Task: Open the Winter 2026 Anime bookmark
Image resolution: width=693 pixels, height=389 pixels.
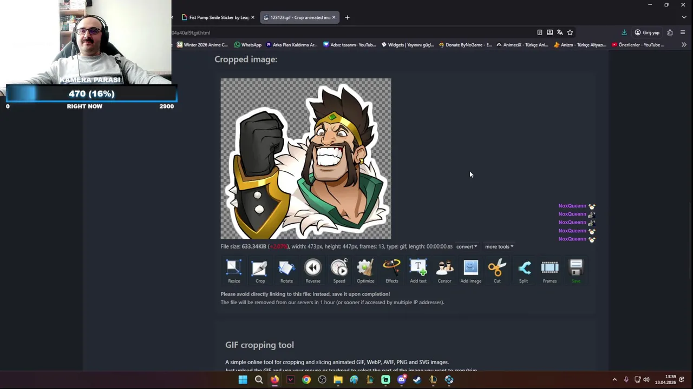Action: point(202,45)
